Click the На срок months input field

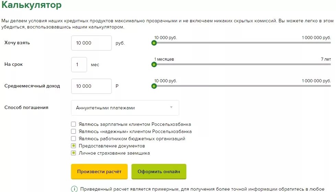point(79,65)
